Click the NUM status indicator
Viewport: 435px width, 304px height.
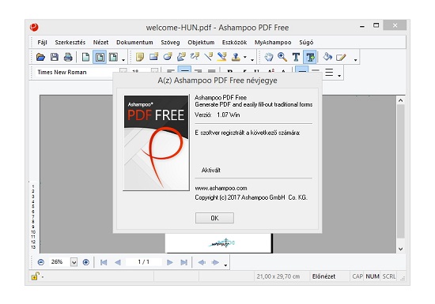[x=373, y=276]
